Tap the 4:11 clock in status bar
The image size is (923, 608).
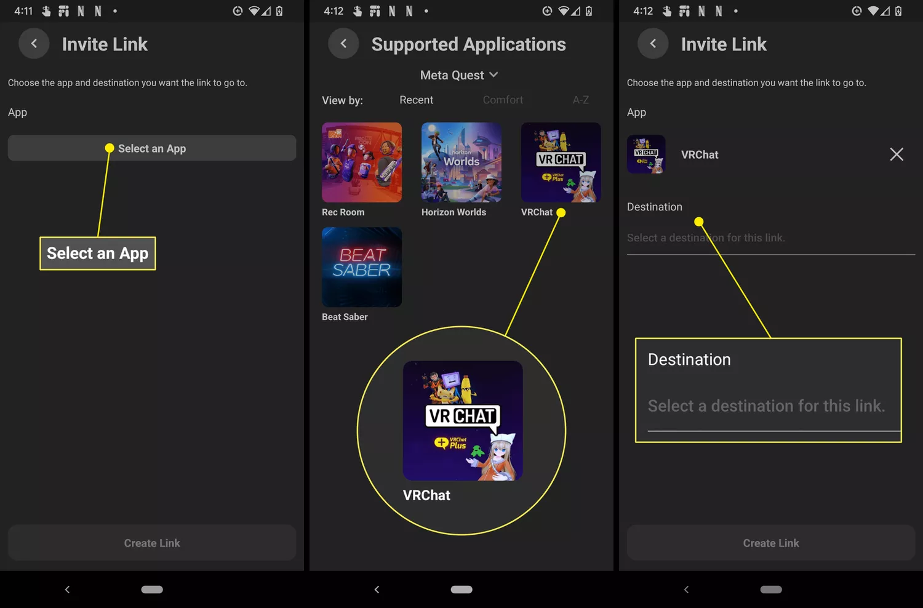click(x=23, y=11)
